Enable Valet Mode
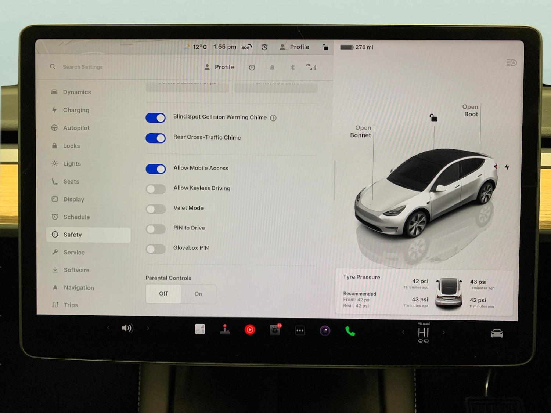Image resolution: width=551 pixels, height=413 pixels. [x=155, y=209]
